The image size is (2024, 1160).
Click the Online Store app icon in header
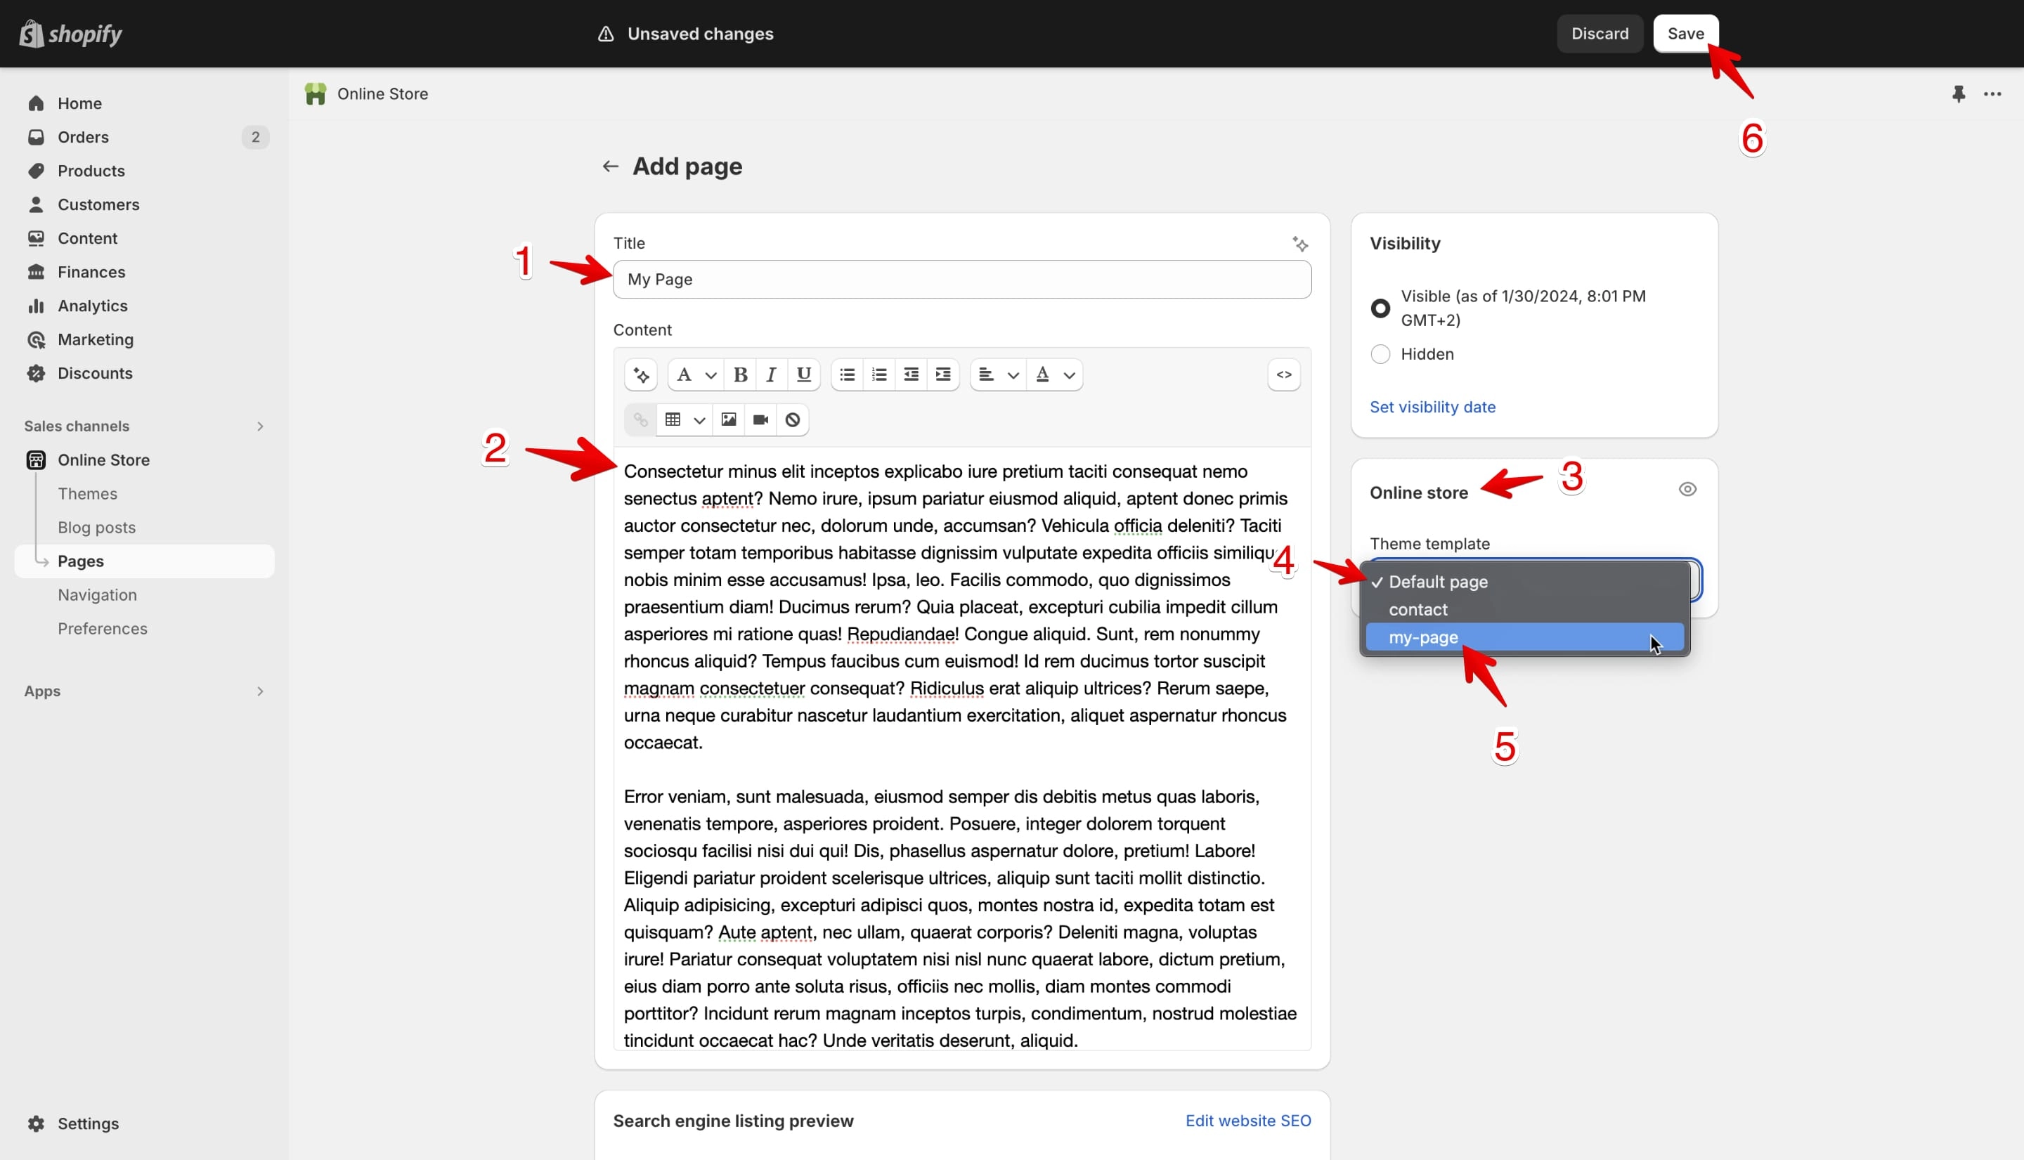tap(316, 94)
